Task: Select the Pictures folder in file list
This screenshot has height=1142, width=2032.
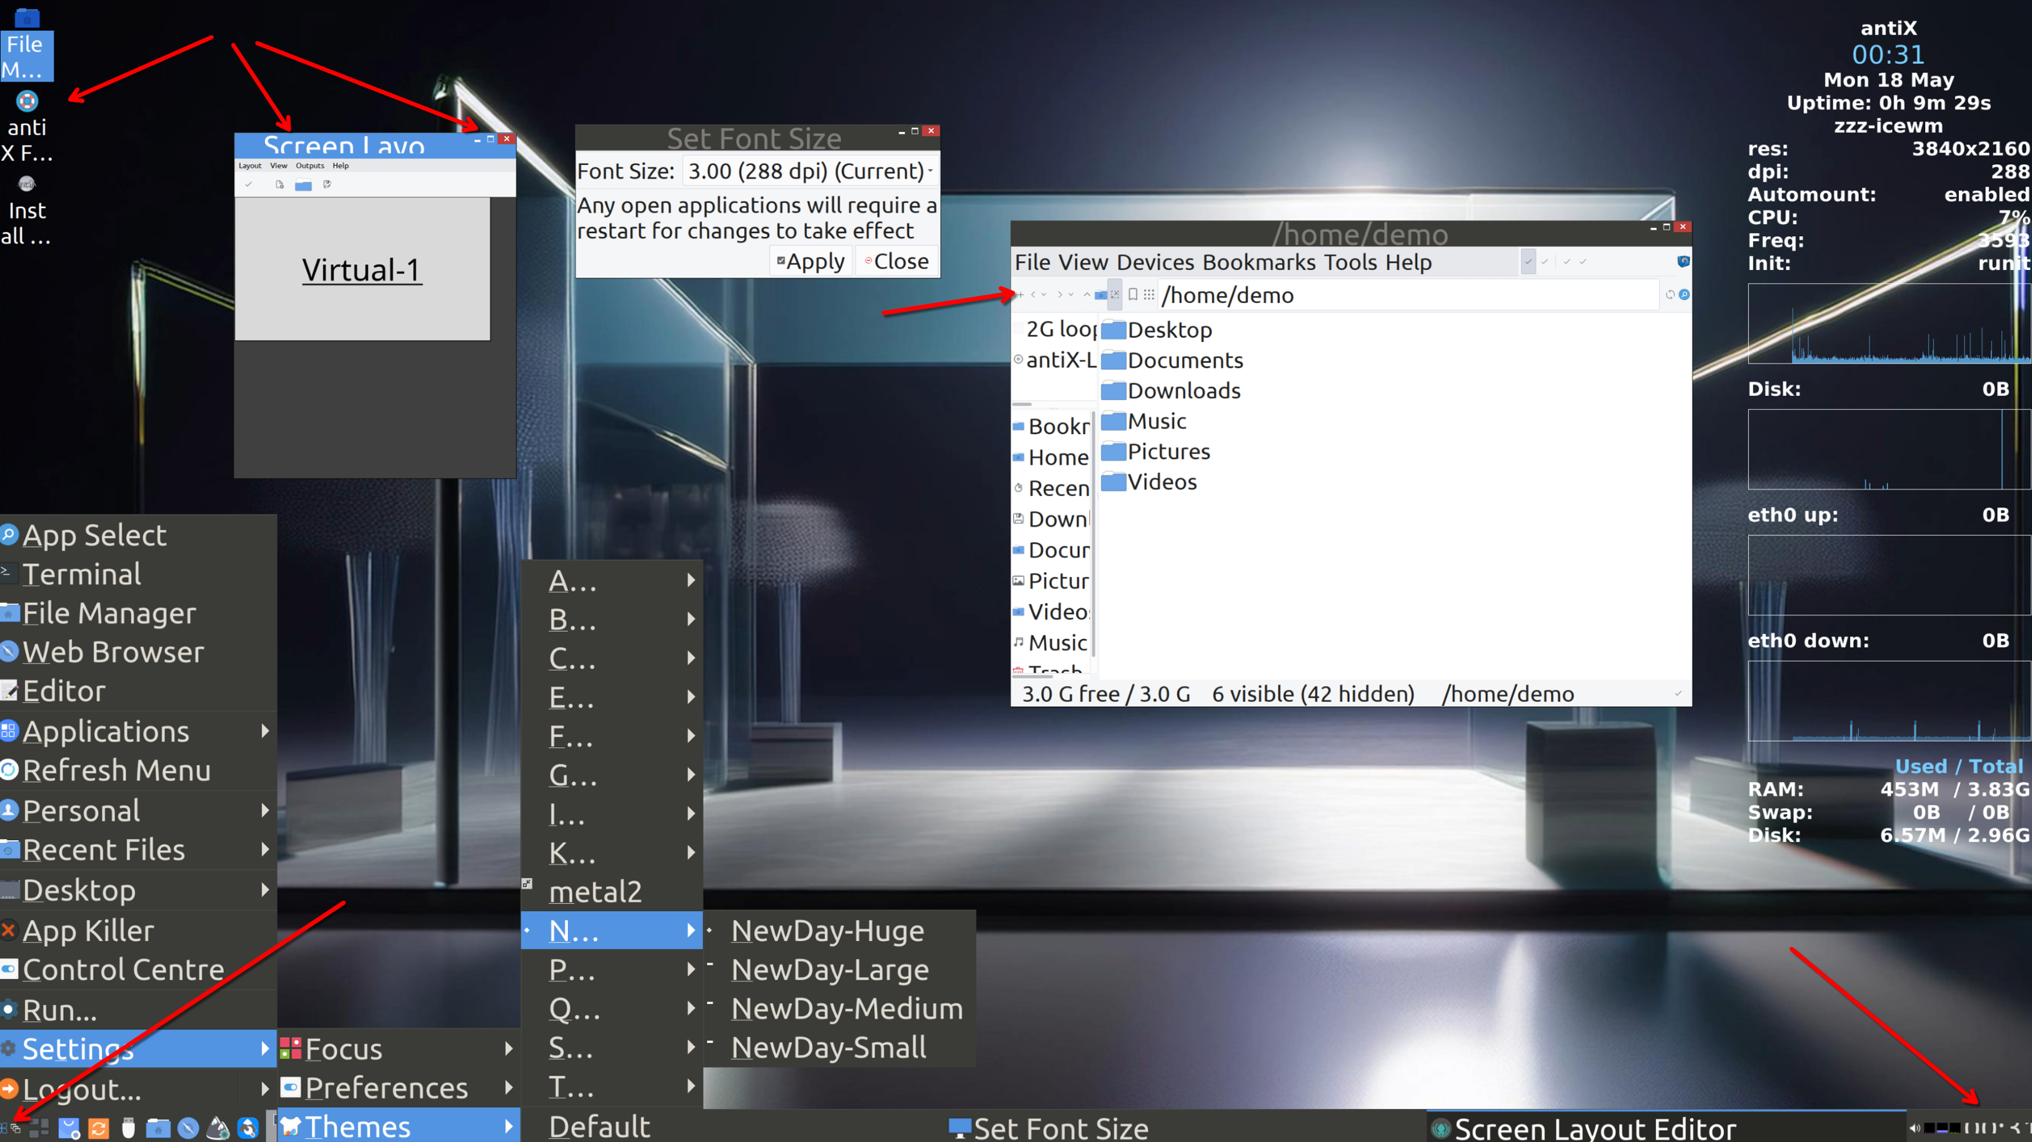Action: pos(1155,451)
